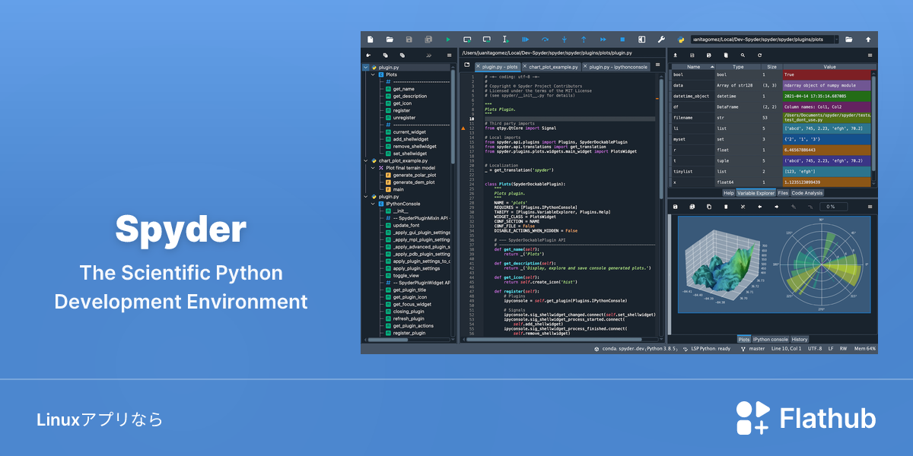Click the Outline pane left-arrow icon
The width and height of the screenshot is (913, 456).
368,55
